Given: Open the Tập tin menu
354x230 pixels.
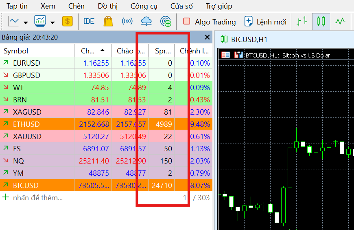Looking at the screenshot, I should (x=17, y=6).
